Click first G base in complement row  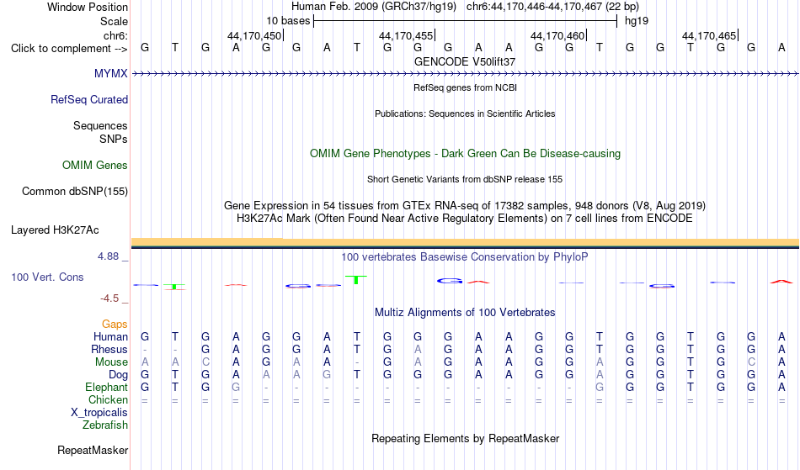click(x=145, y=48)
